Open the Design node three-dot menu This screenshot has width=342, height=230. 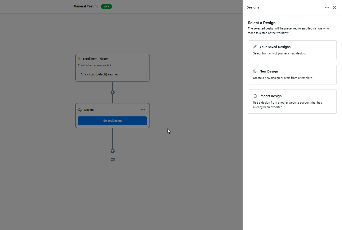[x=143, y=110]
